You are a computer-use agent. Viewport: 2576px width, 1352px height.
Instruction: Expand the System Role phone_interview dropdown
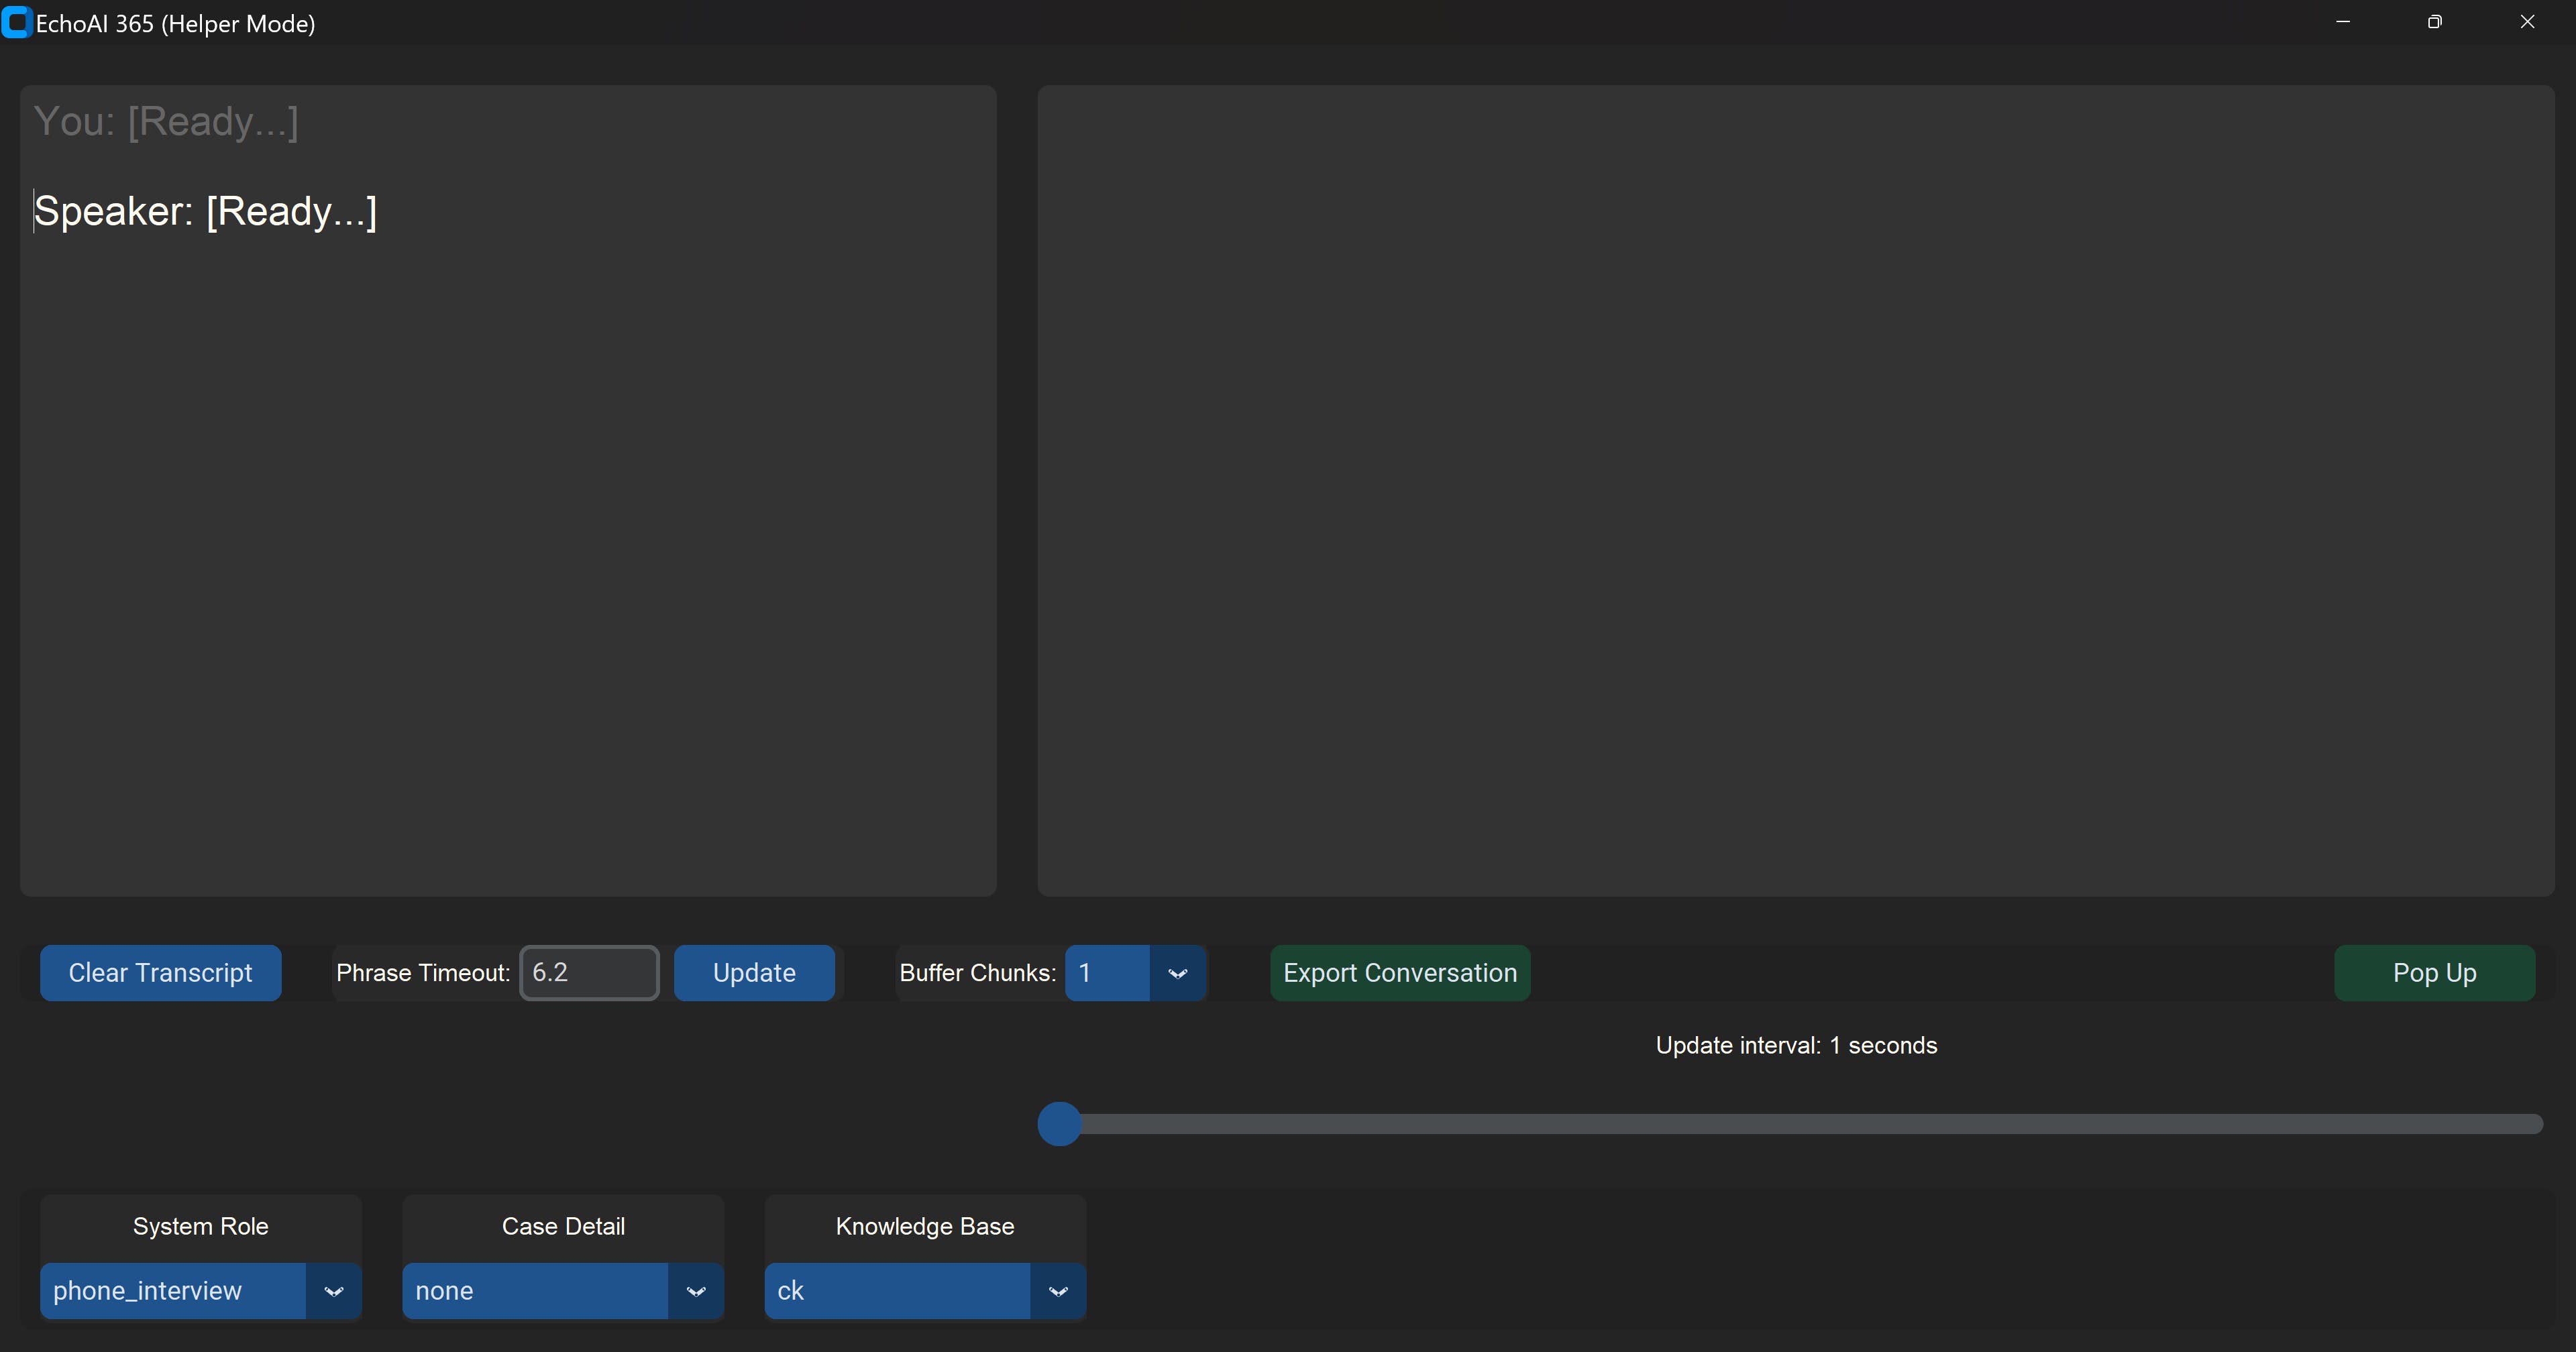pyautogui.click(x=334, y=1289)
